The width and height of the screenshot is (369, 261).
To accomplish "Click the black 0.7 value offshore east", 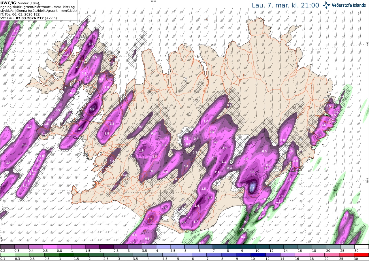I will (336, 190).
